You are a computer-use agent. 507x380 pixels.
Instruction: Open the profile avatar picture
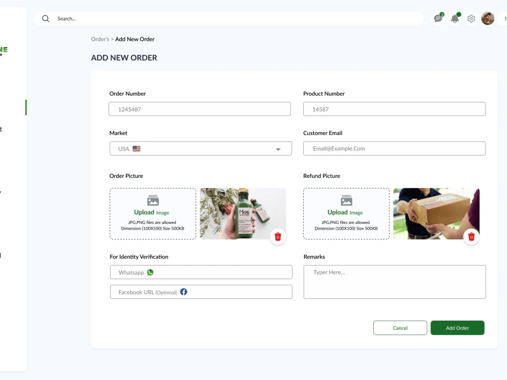(x=488, y=18)
